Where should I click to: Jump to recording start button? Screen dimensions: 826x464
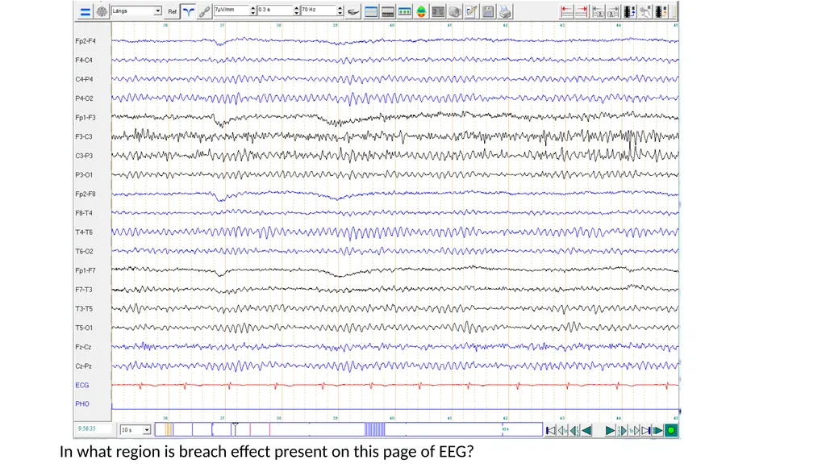[x=550, y=431]
